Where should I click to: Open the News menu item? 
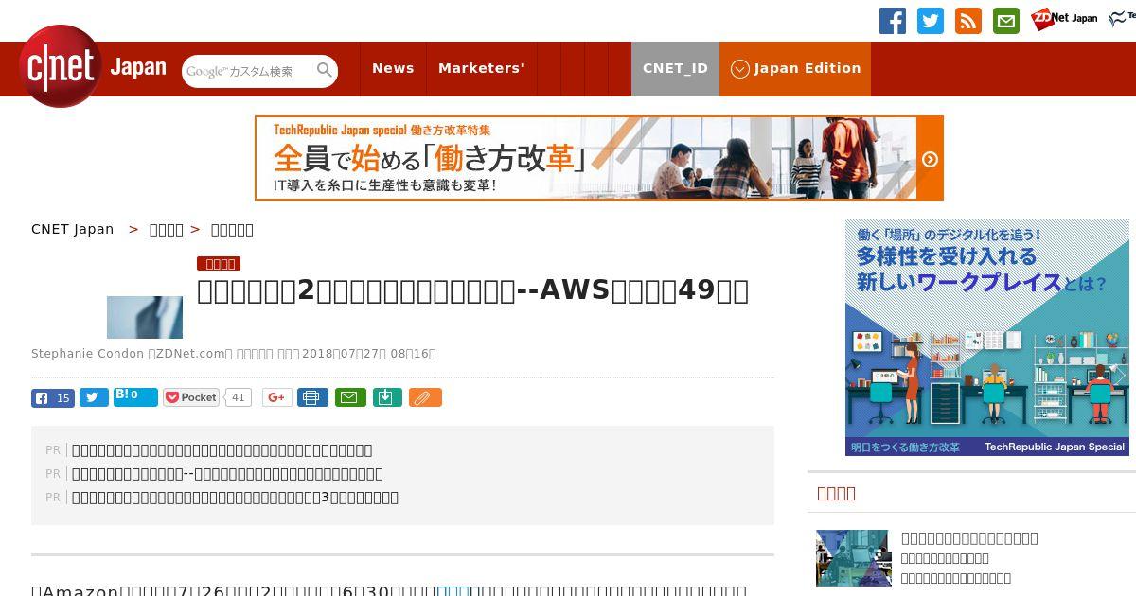click(x=393, y=68)
